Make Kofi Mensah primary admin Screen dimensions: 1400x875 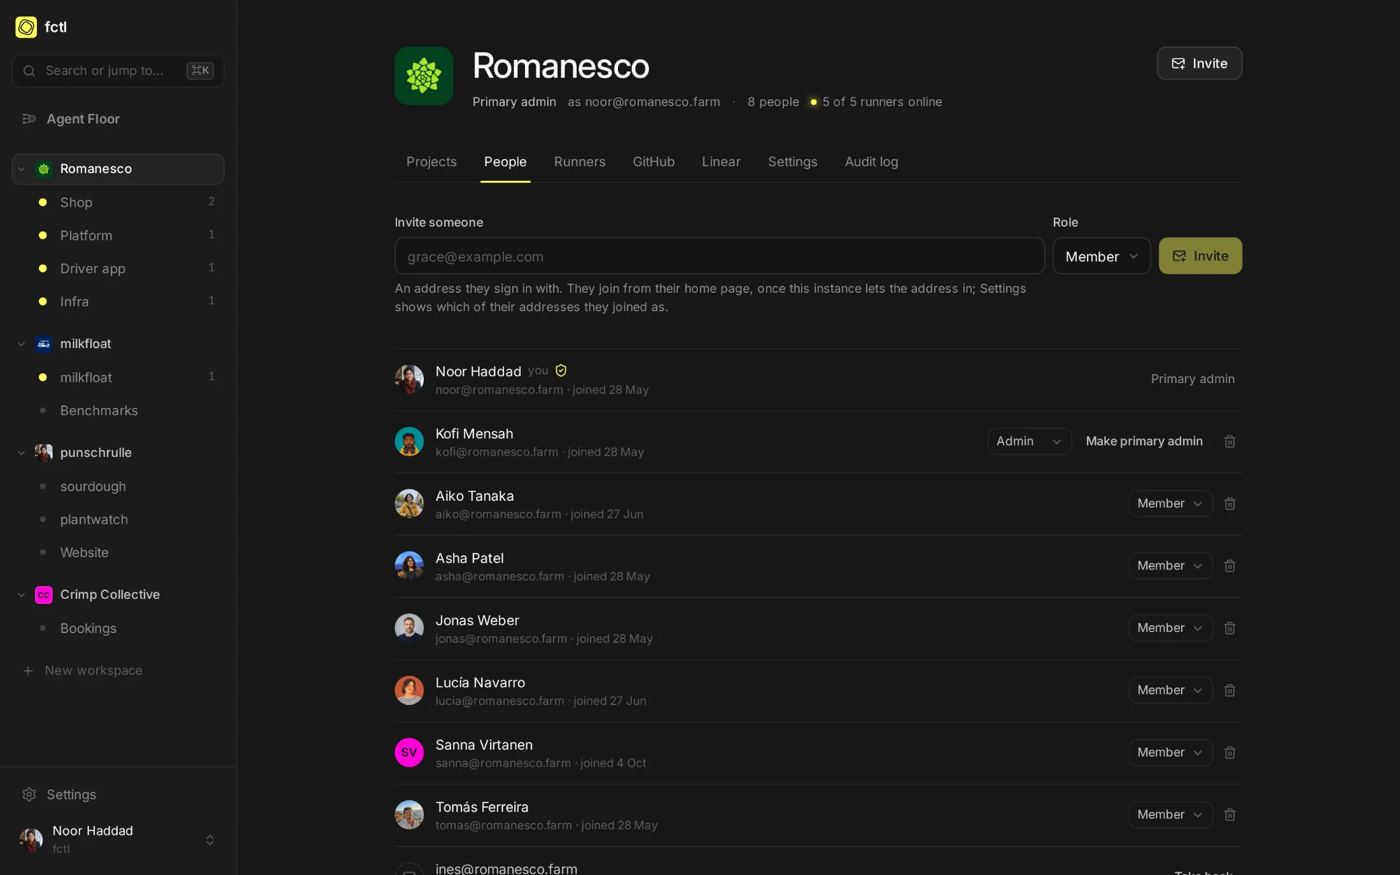pos(1144,441)
